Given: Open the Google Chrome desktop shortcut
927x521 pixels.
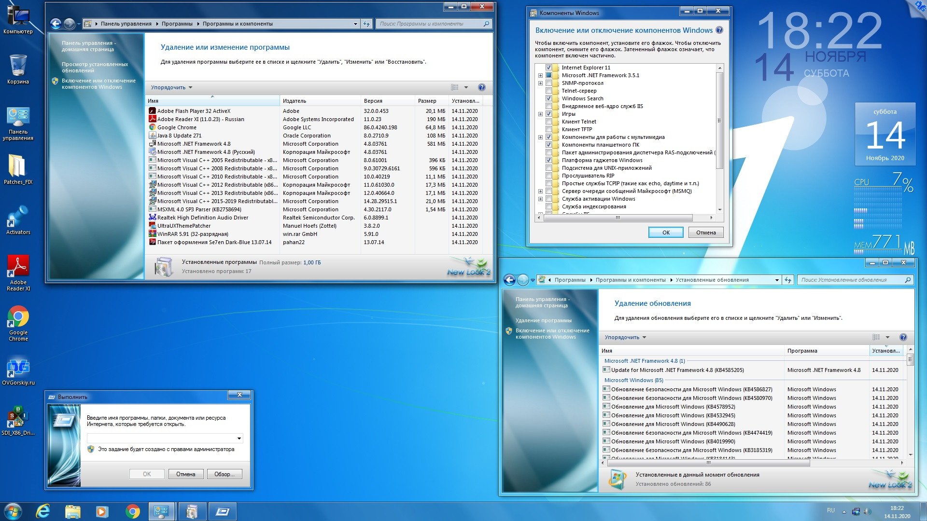Looking at the screenshot, I should click(18, 323).
